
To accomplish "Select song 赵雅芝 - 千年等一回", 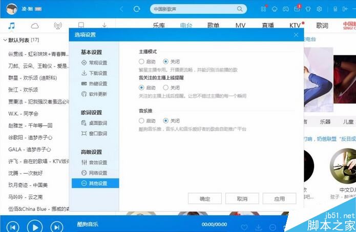I will click(x=30, y=125).
